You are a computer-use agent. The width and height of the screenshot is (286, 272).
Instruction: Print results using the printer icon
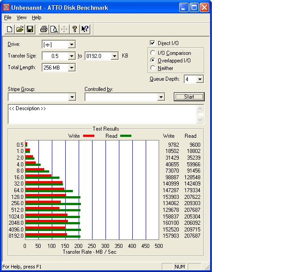44,29
